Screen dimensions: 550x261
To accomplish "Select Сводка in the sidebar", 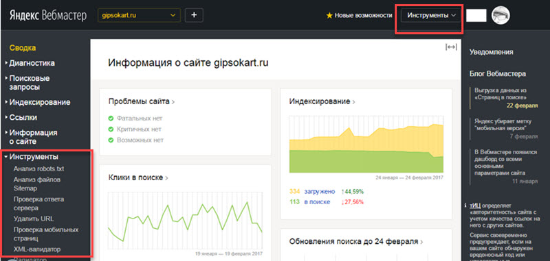I will [x=23, y=48].
